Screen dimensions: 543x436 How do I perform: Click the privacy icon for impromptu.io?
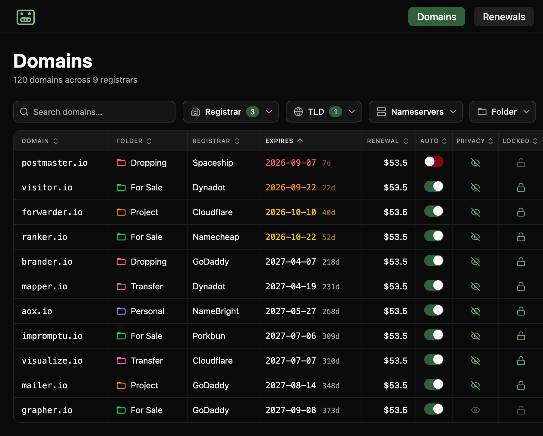475,336
